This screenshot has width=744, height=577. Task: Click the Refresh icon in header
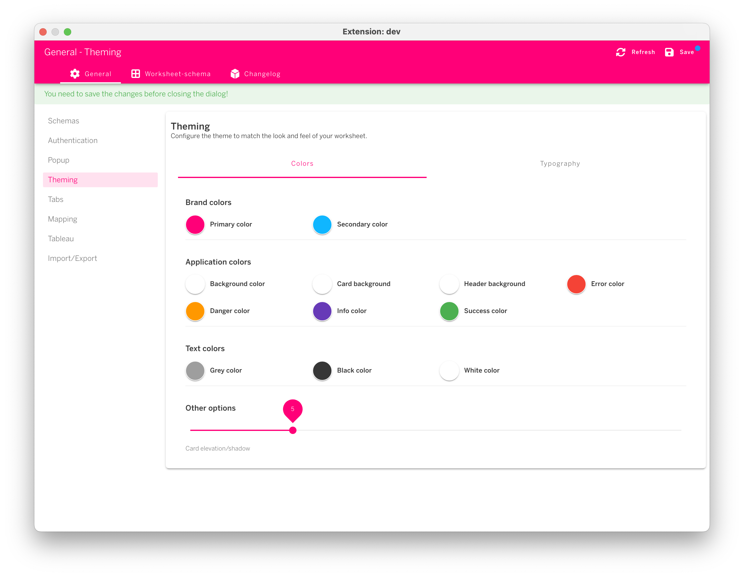[620, 52]
